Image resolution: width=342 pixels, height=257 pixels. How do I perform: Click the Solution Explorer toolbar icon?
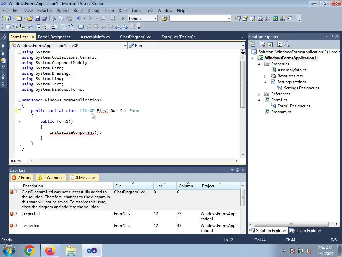(x=238, y=19)
